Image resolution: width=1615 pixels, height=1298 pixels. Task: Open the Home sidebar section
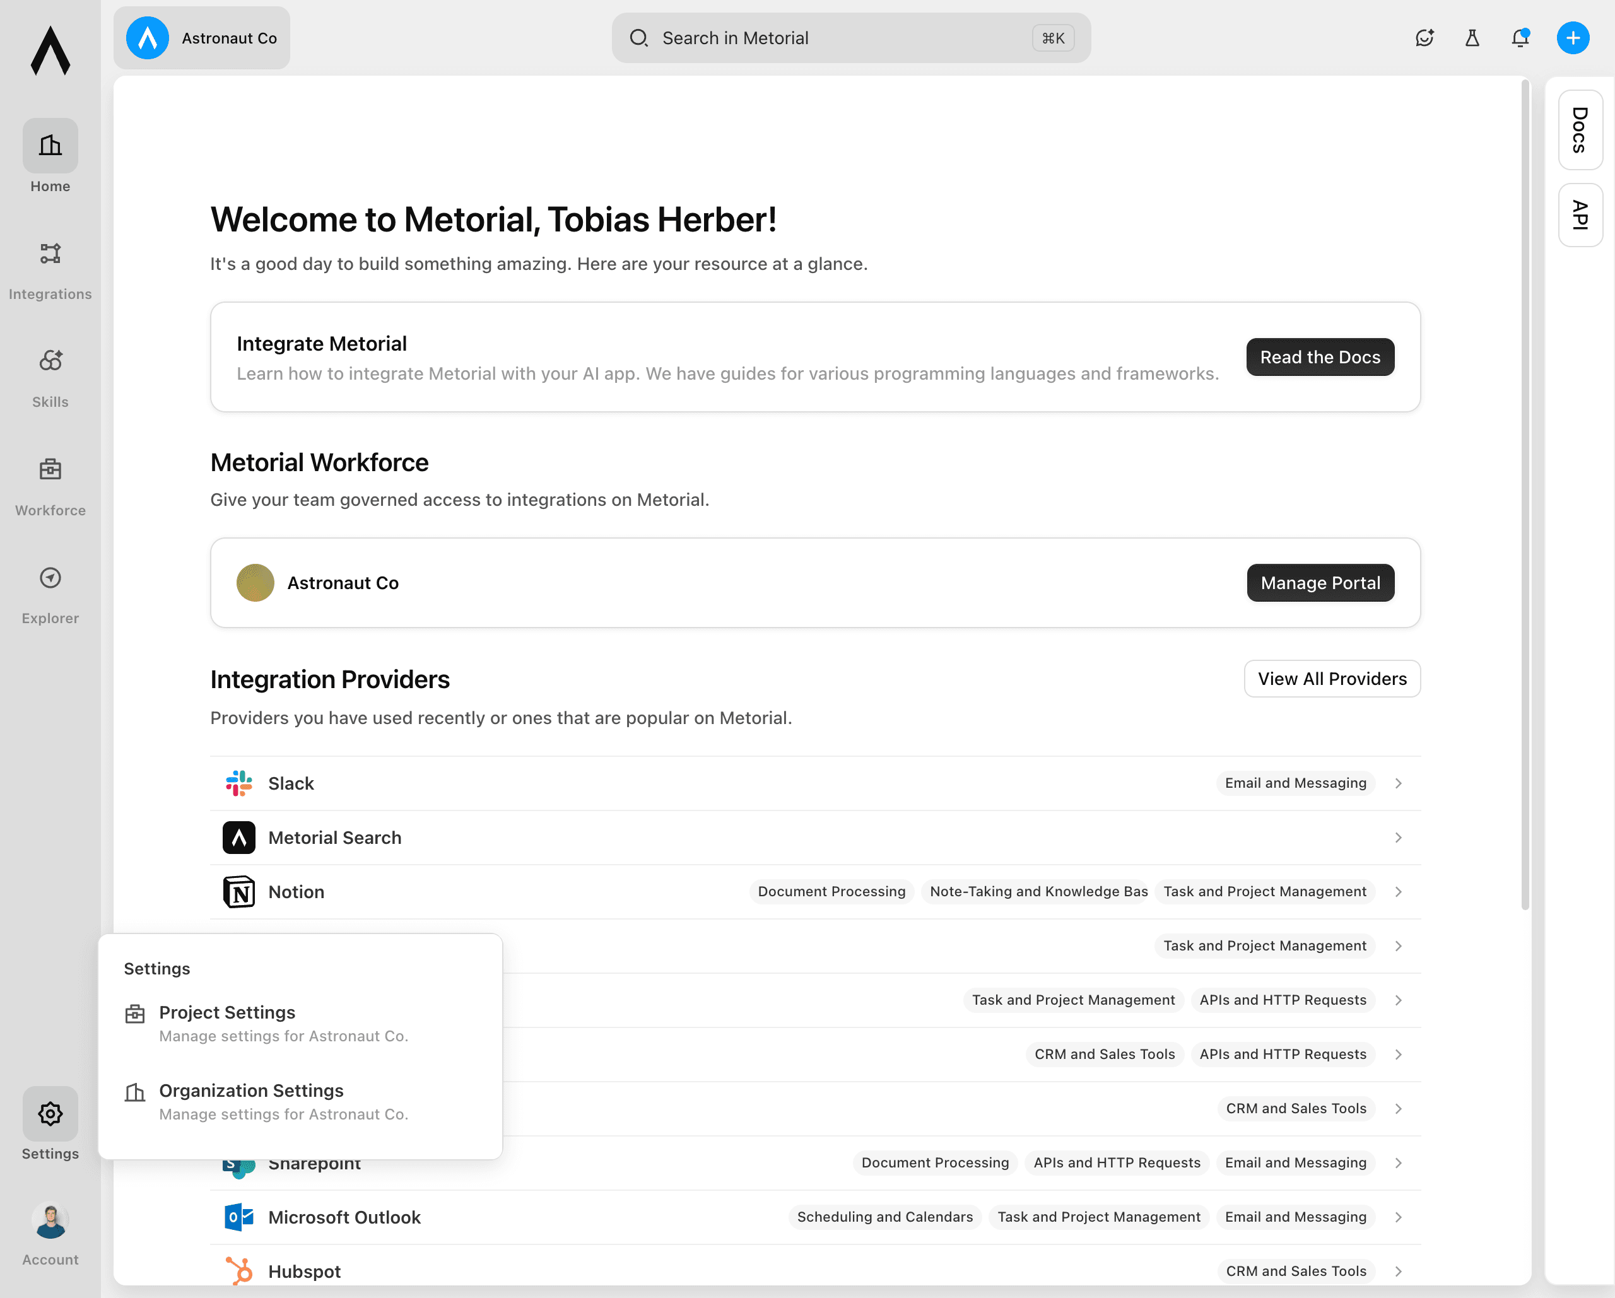click(x=50, y=156)
